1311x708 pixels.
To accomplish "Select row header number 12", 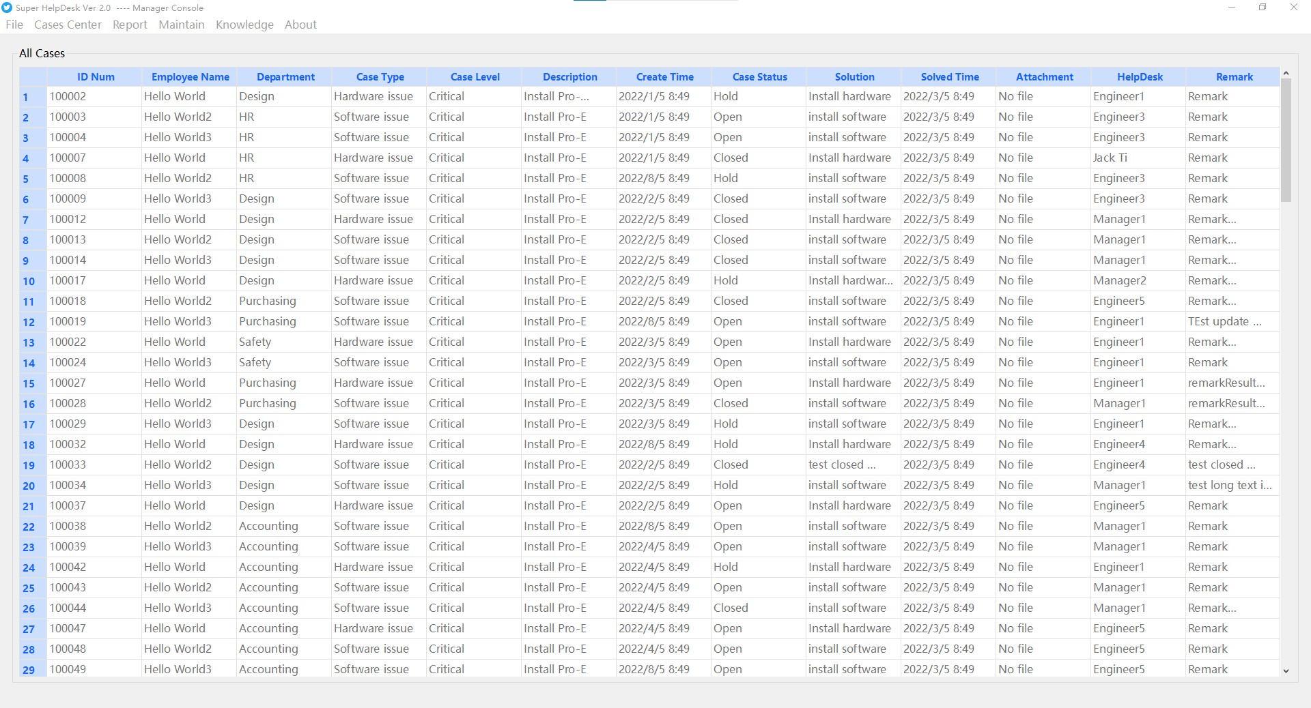I will coord(29,322).
